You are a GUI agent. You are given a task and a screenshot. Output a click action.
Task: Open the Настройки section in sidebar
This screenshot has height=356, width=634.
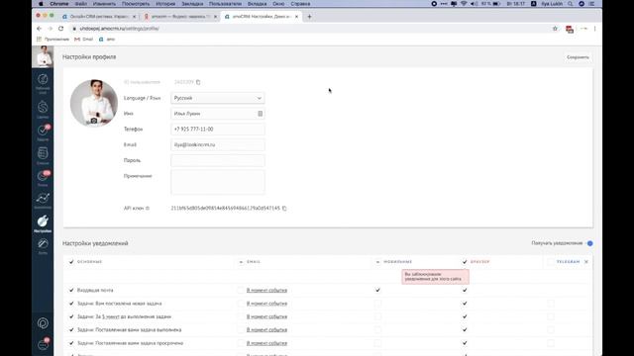[x=43, y=223]
